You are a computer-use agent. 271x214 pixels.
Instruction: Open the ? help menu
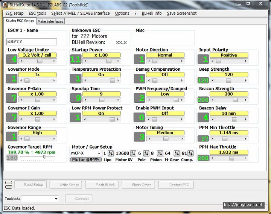pyautogui.click(x=135, y=13)
